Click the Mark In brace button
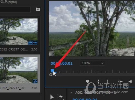The image size is (135, 100). coord(98,81)
